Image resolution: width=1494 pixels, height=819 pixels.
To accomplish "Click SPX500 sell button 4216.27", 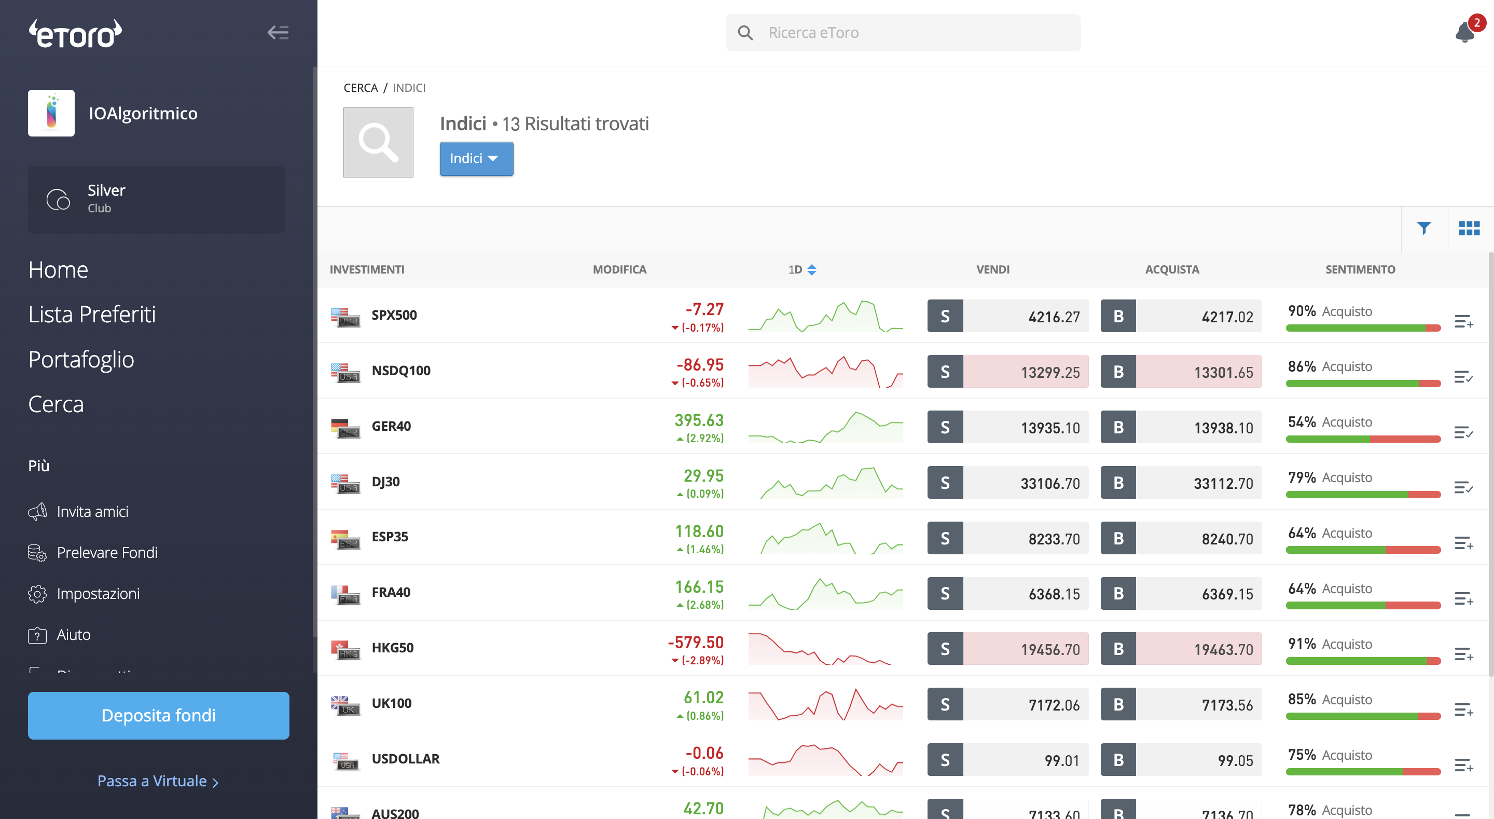I will tap(1007, 316).
